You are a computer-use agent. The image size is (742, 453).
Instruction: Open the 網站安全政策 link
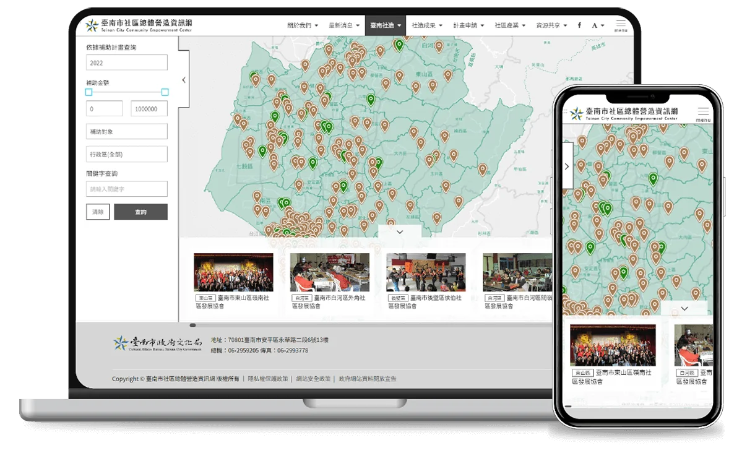click(x=313, y=379)
